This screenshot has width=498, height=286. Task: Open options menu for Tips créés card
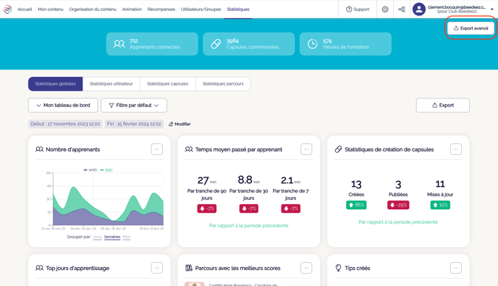tap(456, 268)
